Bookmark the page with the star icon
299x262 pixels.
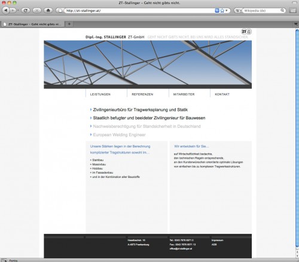pyautogui.click(x=222, y=11)
